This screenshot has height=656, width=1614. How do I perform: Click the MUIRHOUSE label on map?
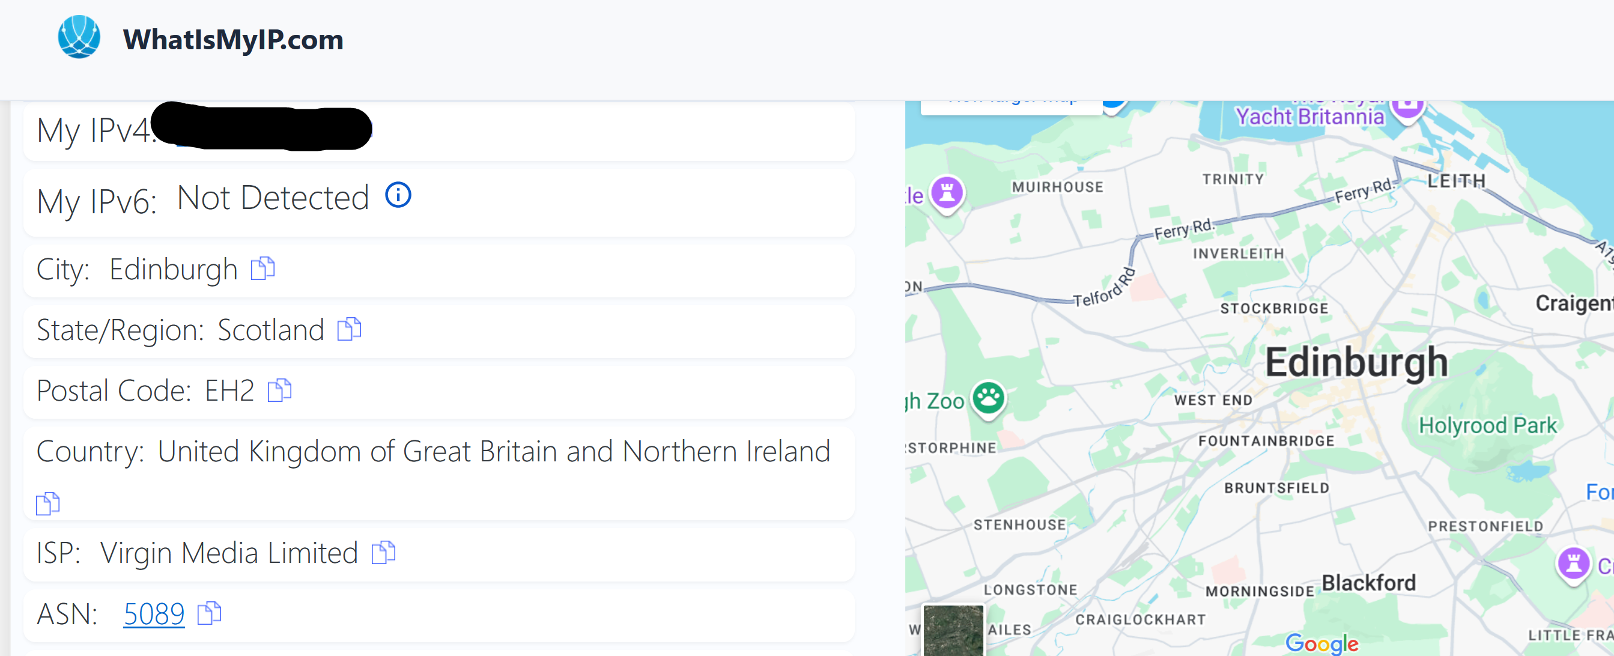1058,186
